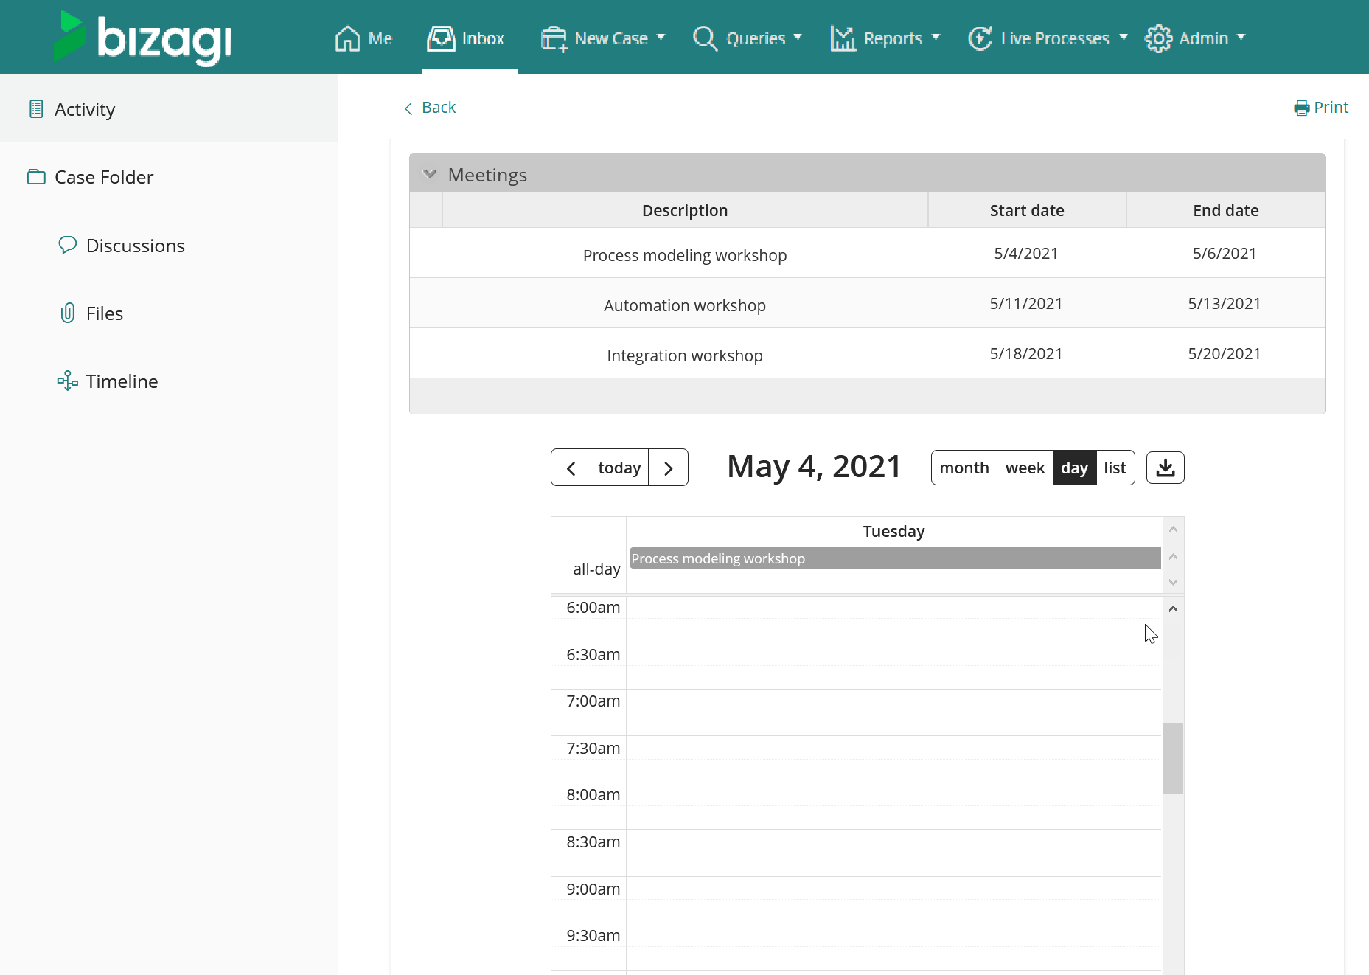
Task: Switch calendar to month view
Action: point(964,468)
